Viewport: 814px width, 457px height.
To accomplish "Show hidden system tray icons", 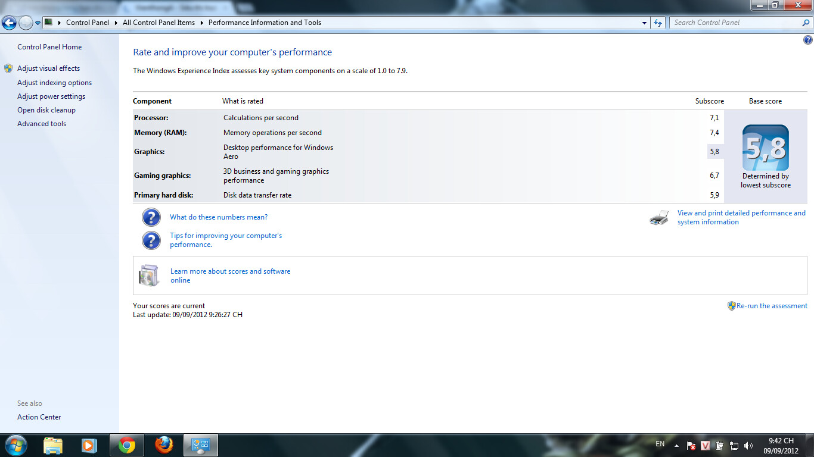I will click(676, 446).
